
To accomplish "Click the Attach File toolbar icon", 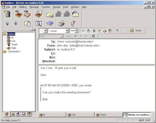I will 27,24.
